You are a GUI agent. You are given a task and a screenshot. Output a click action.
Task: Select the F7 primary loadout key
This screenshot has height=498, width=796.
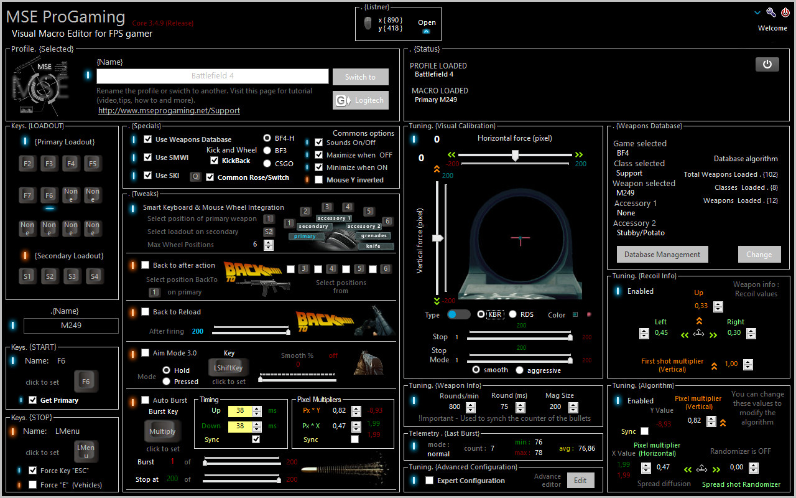(x=27, y=195)
